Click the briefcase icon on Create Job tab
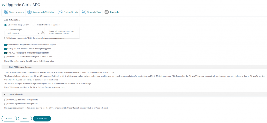267x123 pixels. (x=107, y=12)
